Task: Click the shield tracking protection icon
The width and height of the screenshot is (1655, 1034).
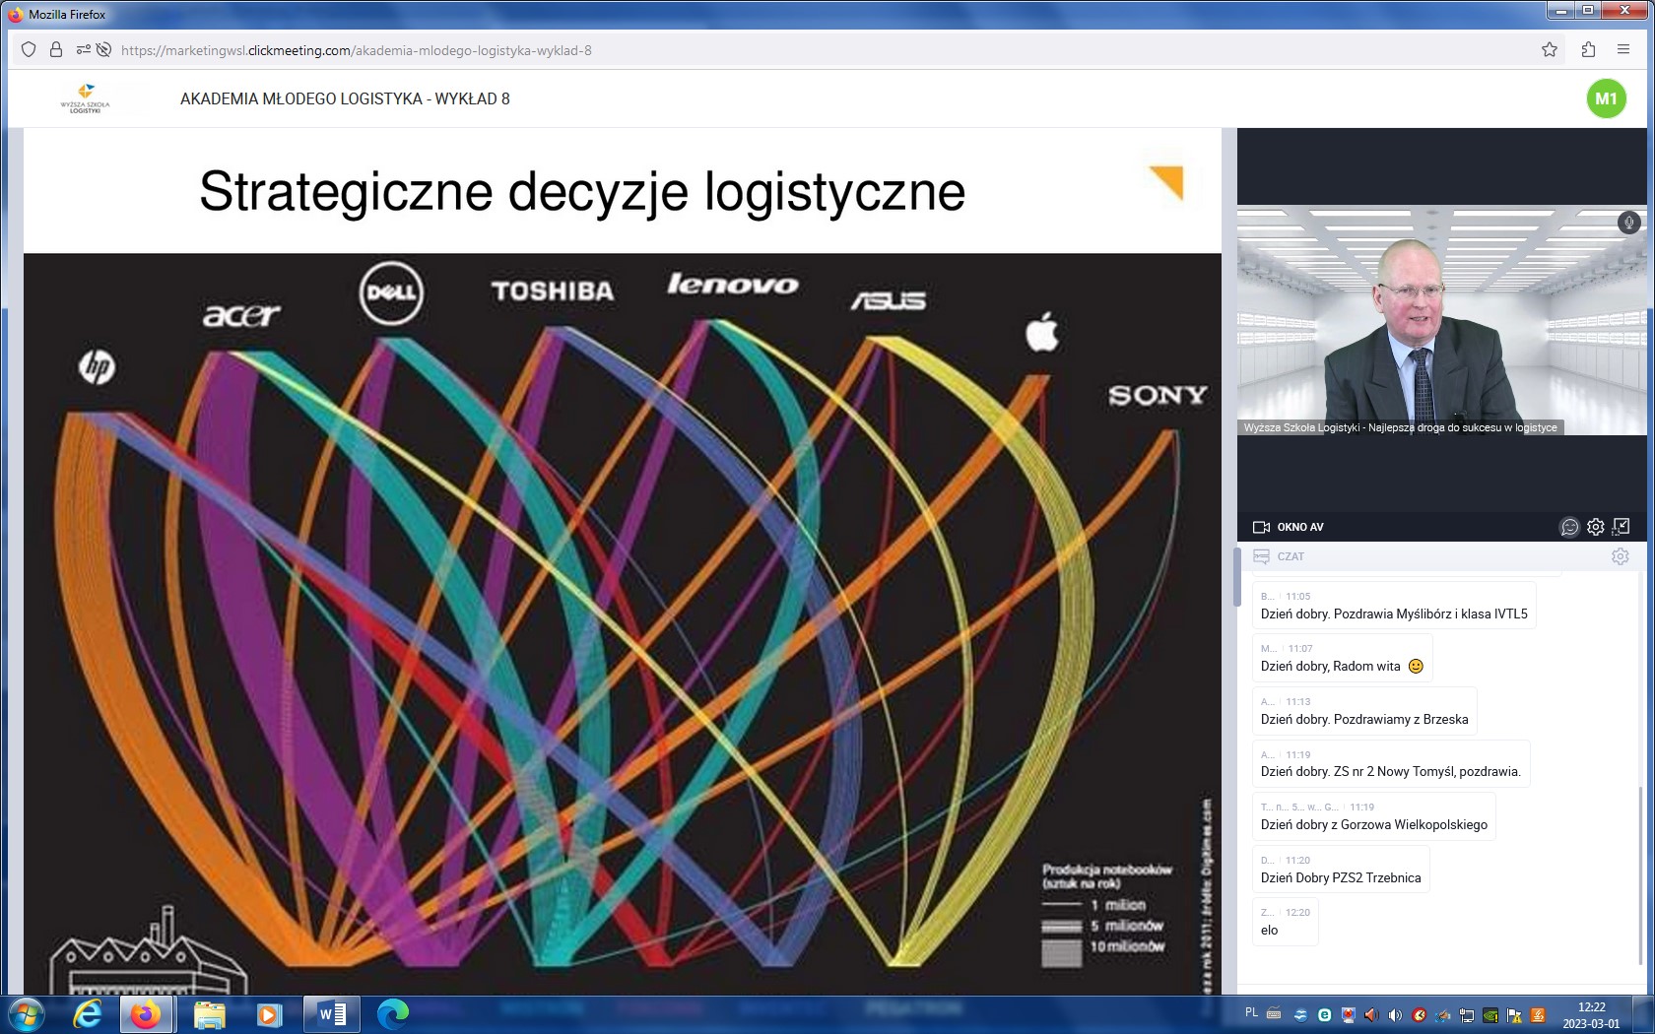Action: pos(29,50)
